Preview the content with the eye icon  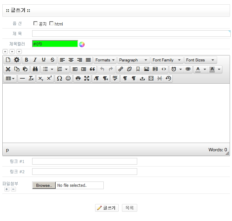(188, 69)
